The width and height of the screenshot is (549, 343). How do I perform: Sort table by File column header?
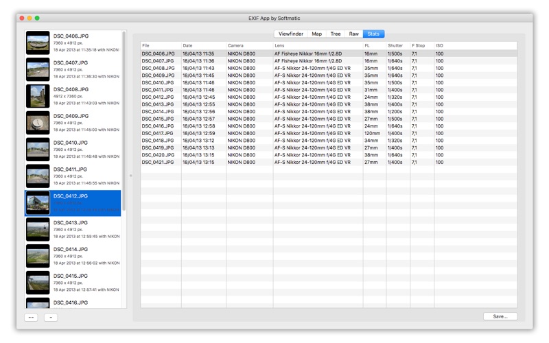(161, 45)
